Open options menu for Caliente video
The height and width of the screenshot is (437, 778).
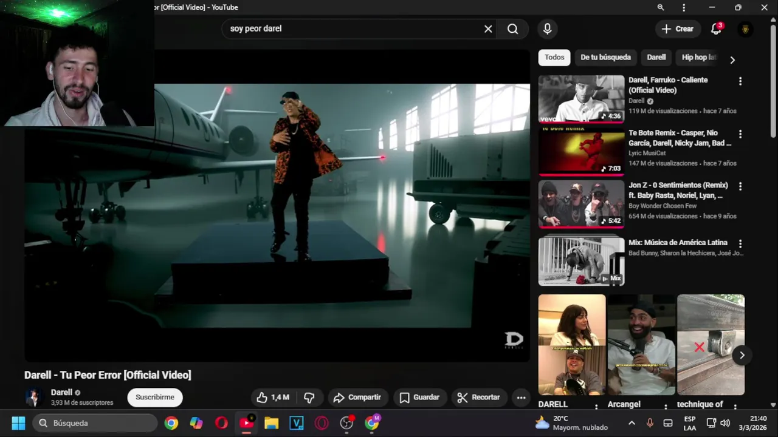point(740,81)
